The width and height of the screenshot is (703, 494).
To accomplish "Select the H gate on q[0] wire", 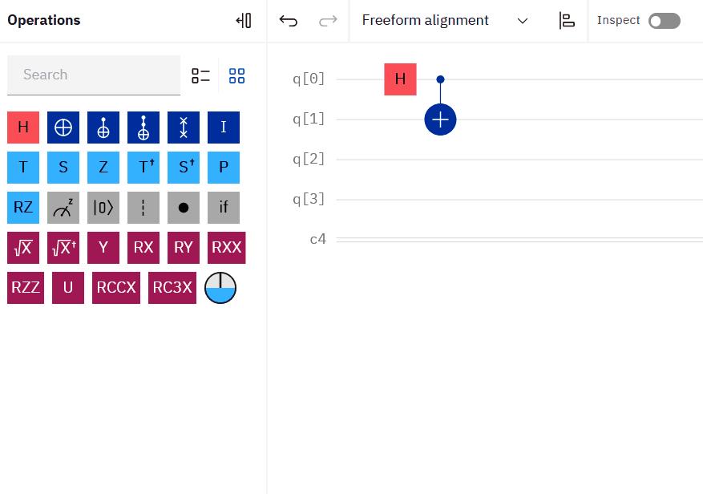I will click(400, 79).
